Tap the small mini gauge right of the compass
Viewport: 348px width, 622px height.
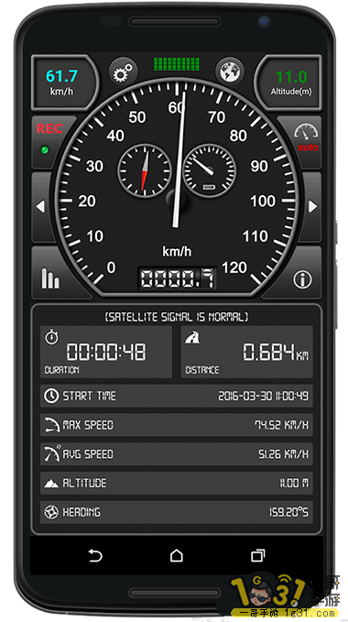(x=210, y=170)
